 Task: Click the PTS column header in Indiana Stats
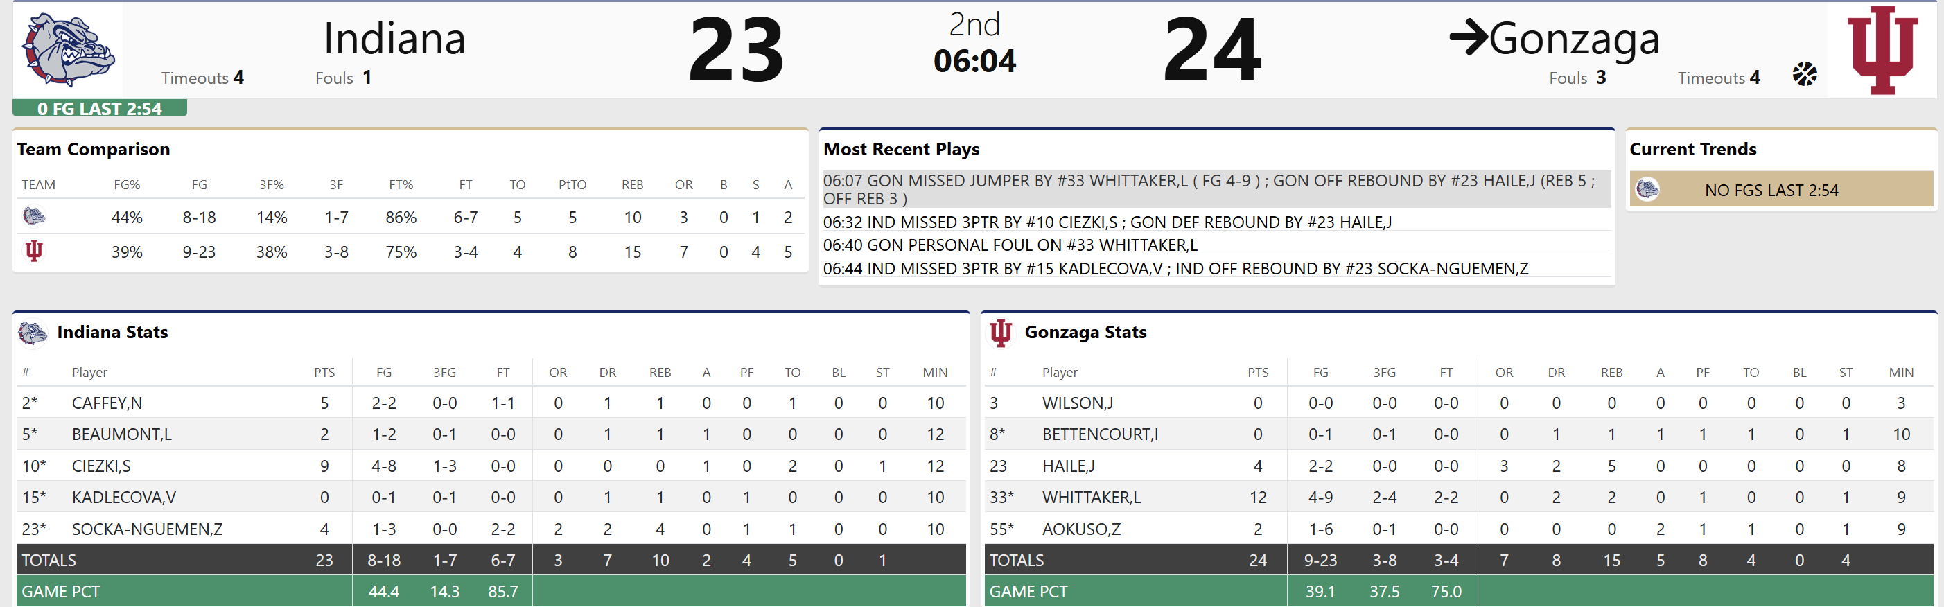point(324,372)
